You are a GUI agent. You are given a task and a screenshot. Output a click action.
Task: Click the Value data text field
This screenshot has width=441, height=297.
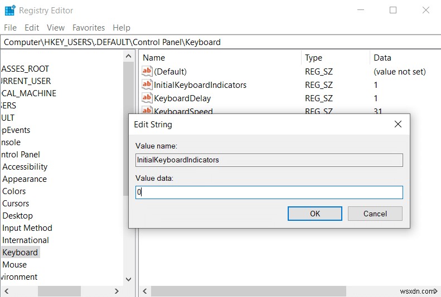pos(269,192)
